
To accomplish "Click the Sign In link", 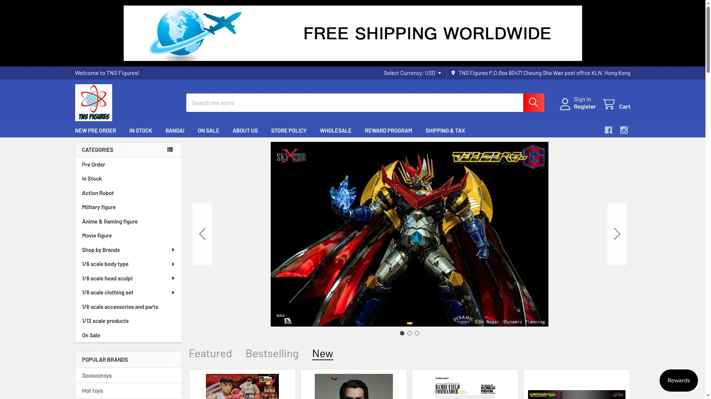I will pos(583,99).
